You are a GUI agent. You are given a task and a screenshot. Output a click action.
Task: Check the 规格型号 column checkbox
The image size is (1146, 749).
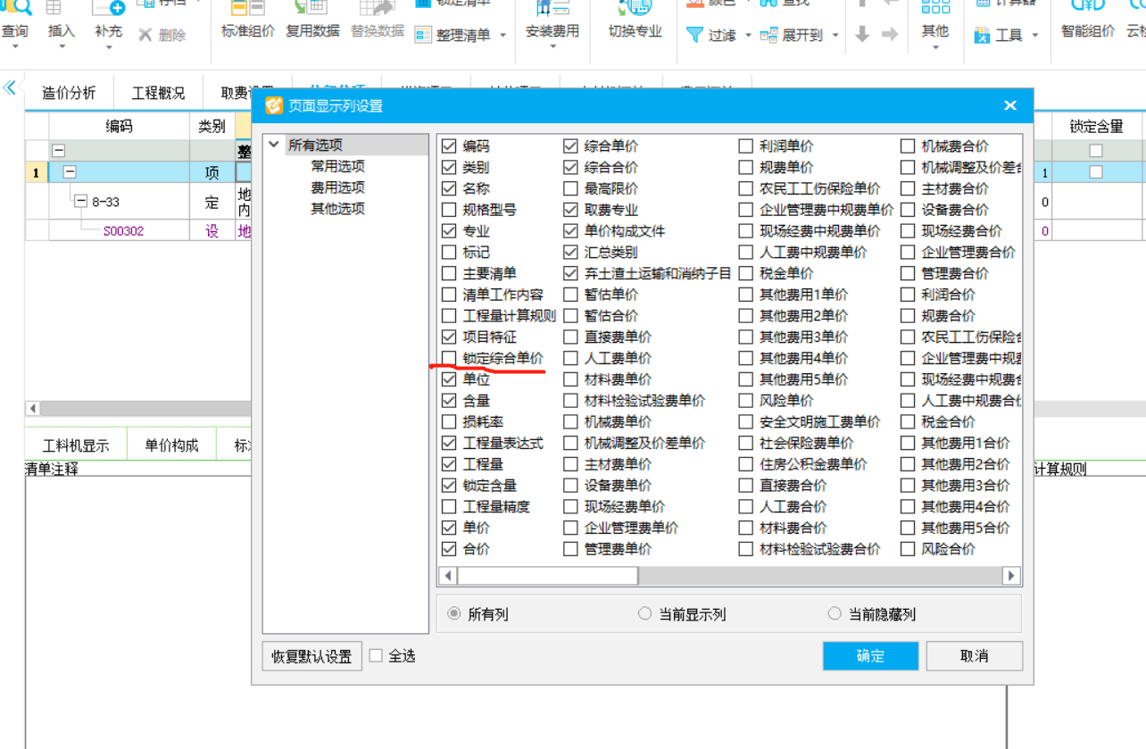449,210
